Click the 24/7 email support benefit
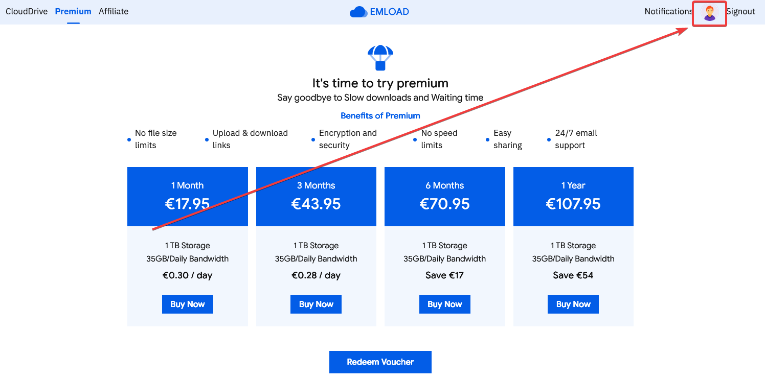This screenshot has height=380, width=765. pos(576,139)
